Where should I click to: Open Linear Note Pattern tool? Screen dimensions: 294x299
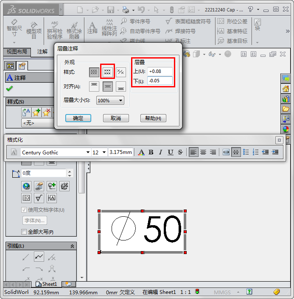coord(109,28)
